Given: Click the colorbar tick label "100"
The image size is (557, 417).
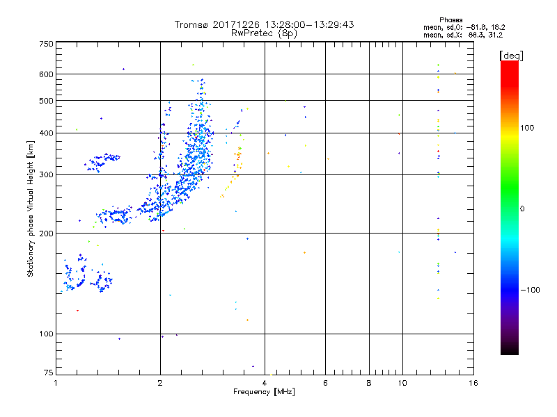Looking at the screenshot, I should coord(527,128).
